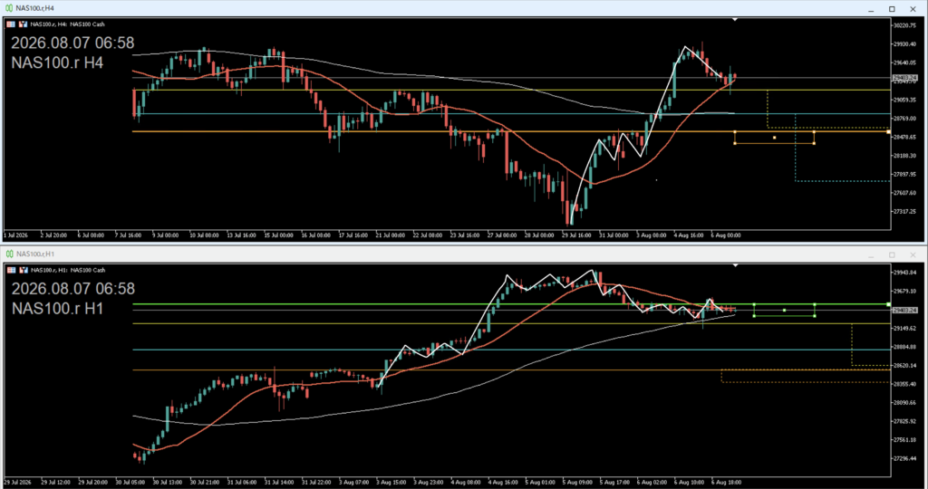Click the NAS100.r,H1 window title text

pos(35,254)
